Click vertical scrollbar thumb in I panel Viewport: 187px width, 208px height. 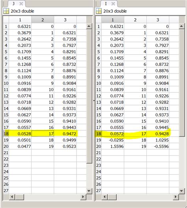(182, 83)
